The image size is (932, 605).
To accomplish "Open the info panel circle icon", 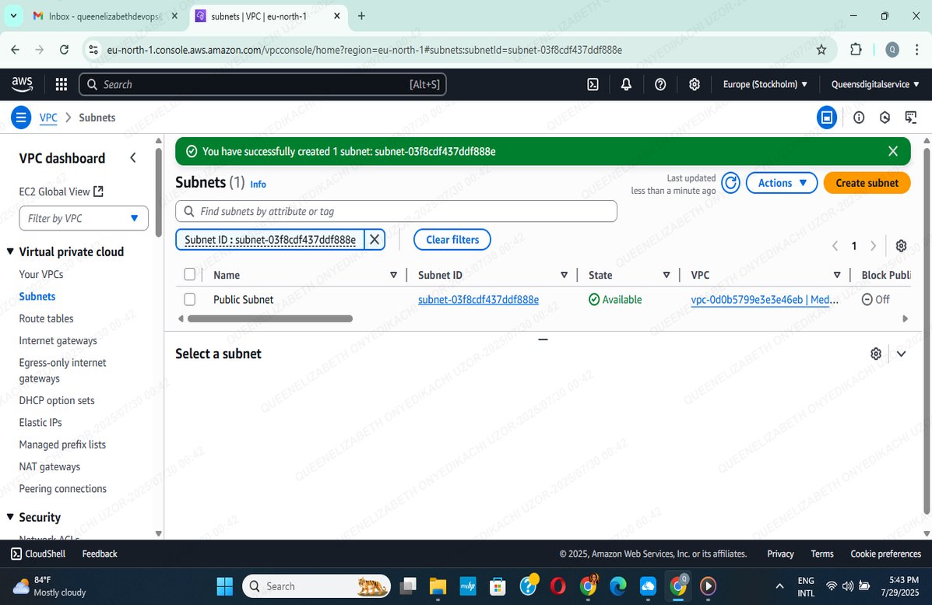I will coord(859,118).
